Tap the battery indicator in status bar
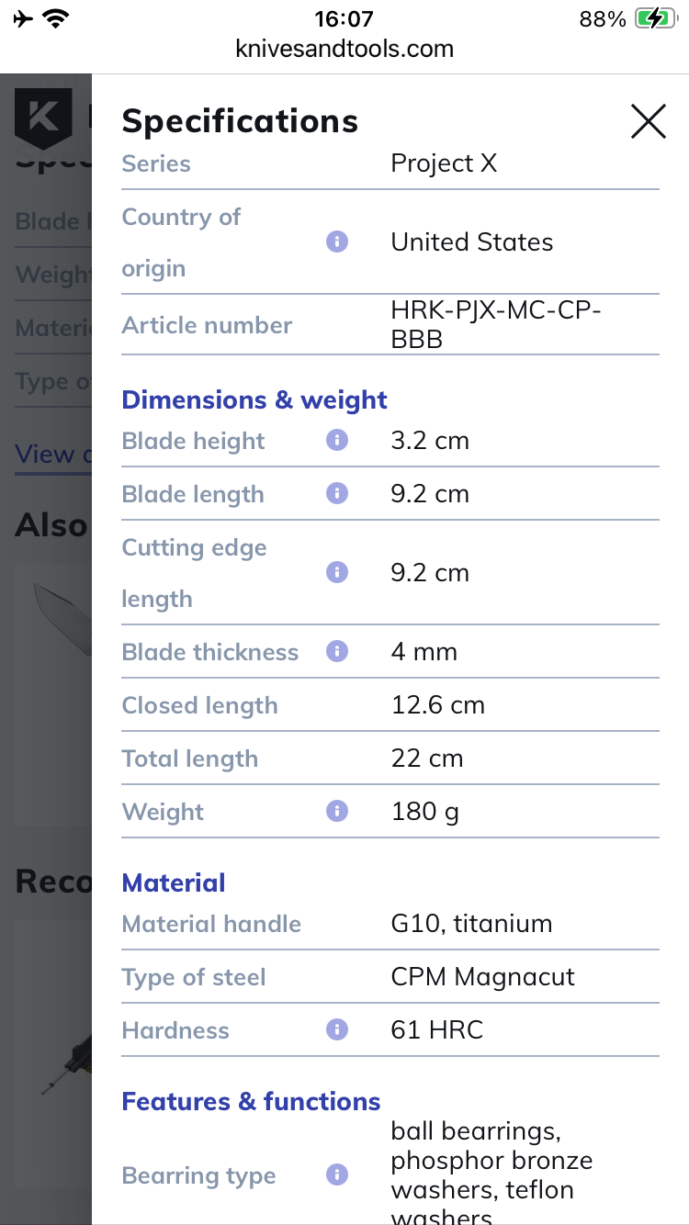Image resolution: width=689 pixels, height=1225 pixels. 654,19
